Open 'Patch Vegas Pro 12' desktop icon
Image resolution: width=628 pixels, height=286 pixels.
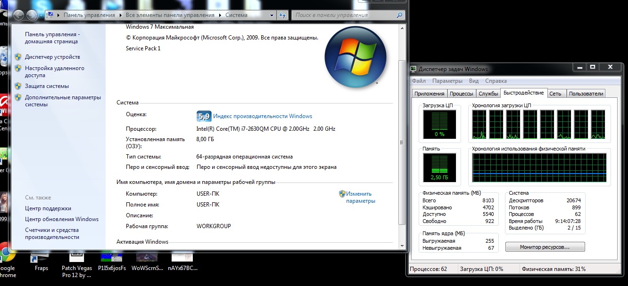coord(76,265)
